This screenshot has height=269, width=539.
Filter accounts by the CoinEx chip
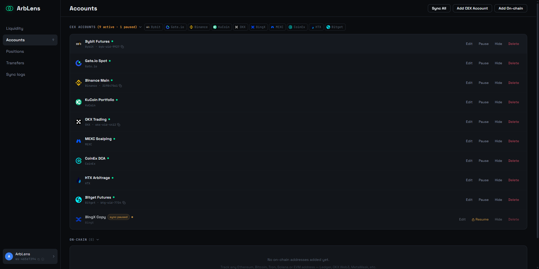click(297, 27)
